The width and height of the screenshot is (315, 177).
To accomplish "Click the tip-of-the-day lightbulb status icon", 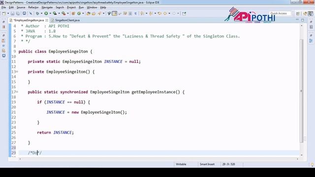I will pos(312,165).
